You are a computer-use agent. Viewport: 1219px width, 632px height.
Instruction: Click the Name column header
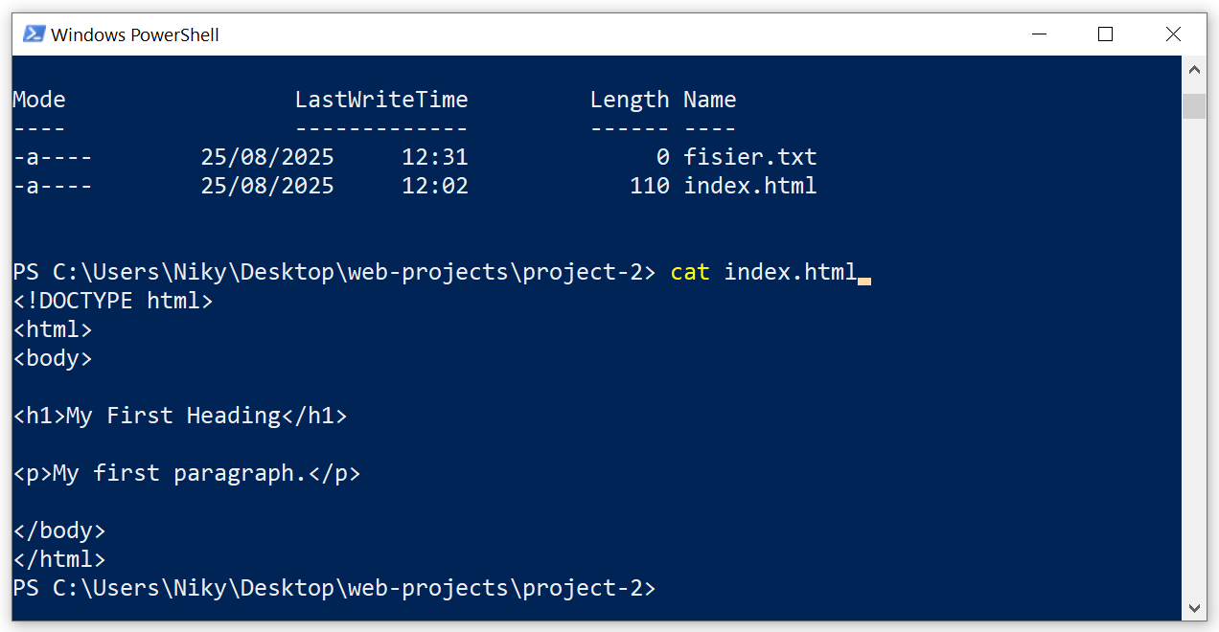(709, 99)
